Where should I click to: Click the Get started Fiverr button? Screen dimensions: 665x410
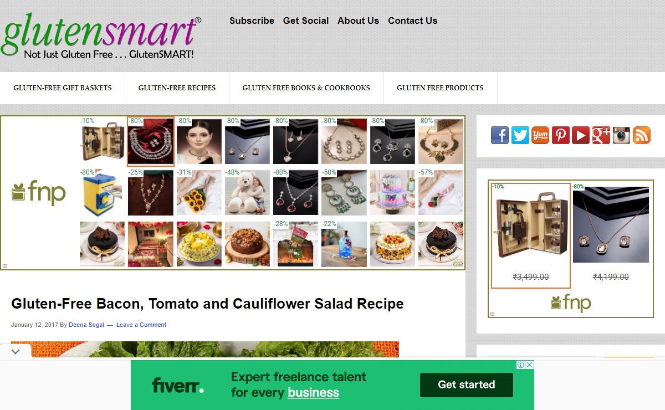[x=467, y=385]
